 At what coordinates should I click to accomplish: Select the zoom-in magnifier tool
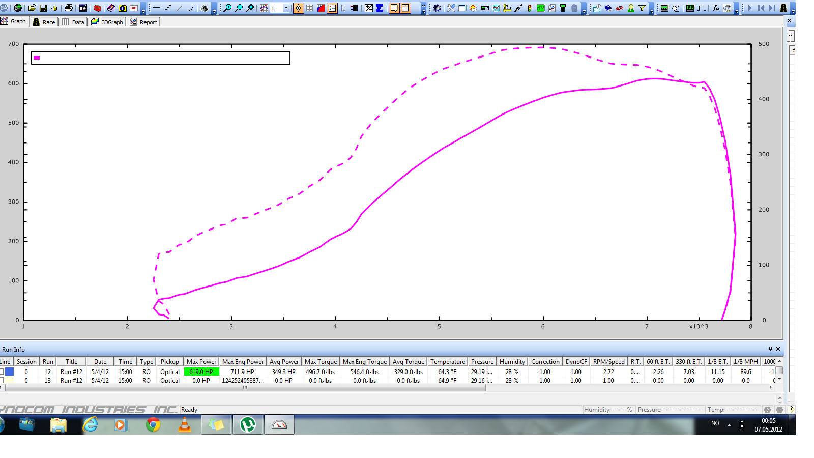[228, 8]
